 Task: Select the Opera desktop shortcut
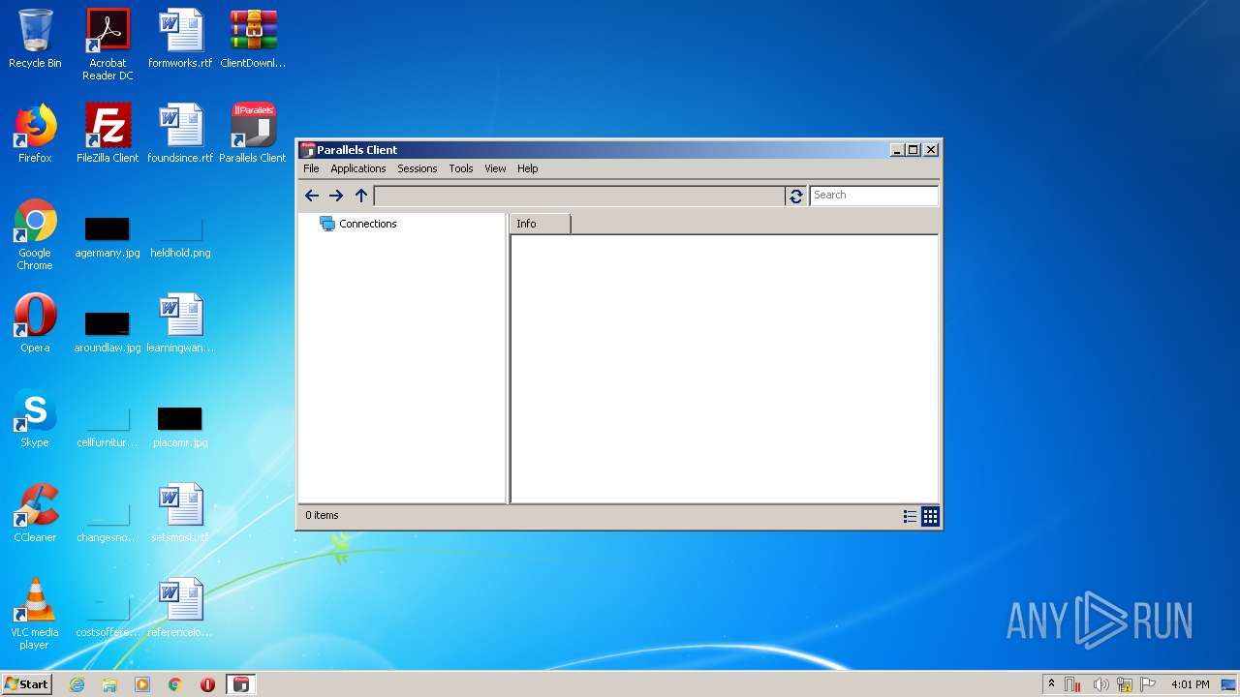tap(35, 323)
